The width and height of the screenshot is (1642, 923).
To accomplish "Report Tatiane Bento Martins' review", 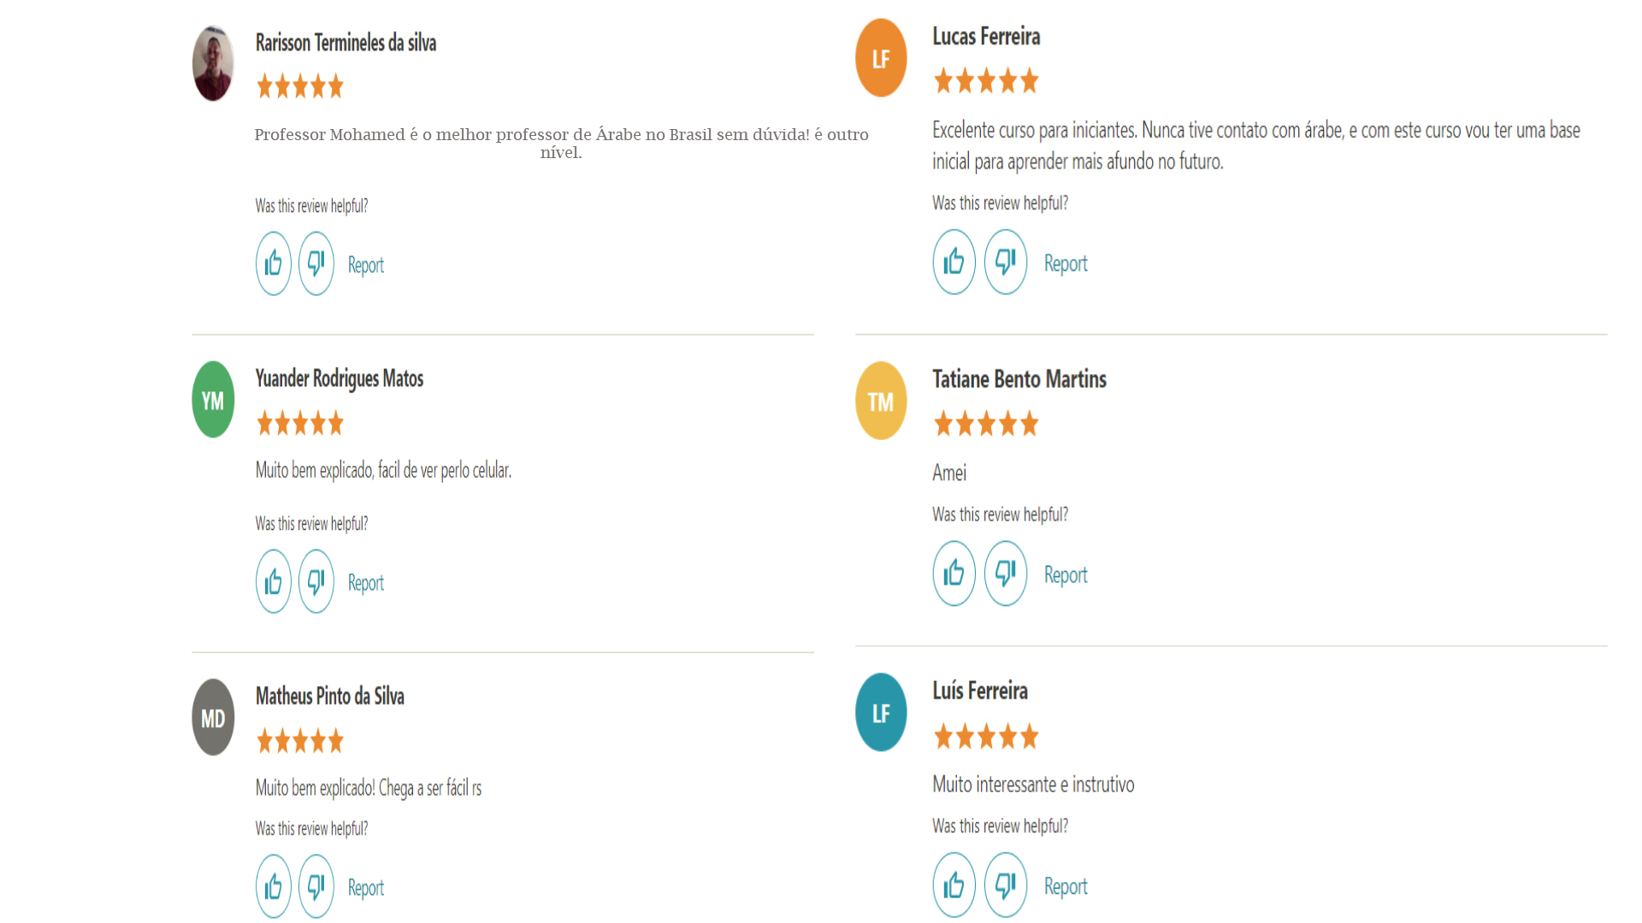I will pos(1066,575).
